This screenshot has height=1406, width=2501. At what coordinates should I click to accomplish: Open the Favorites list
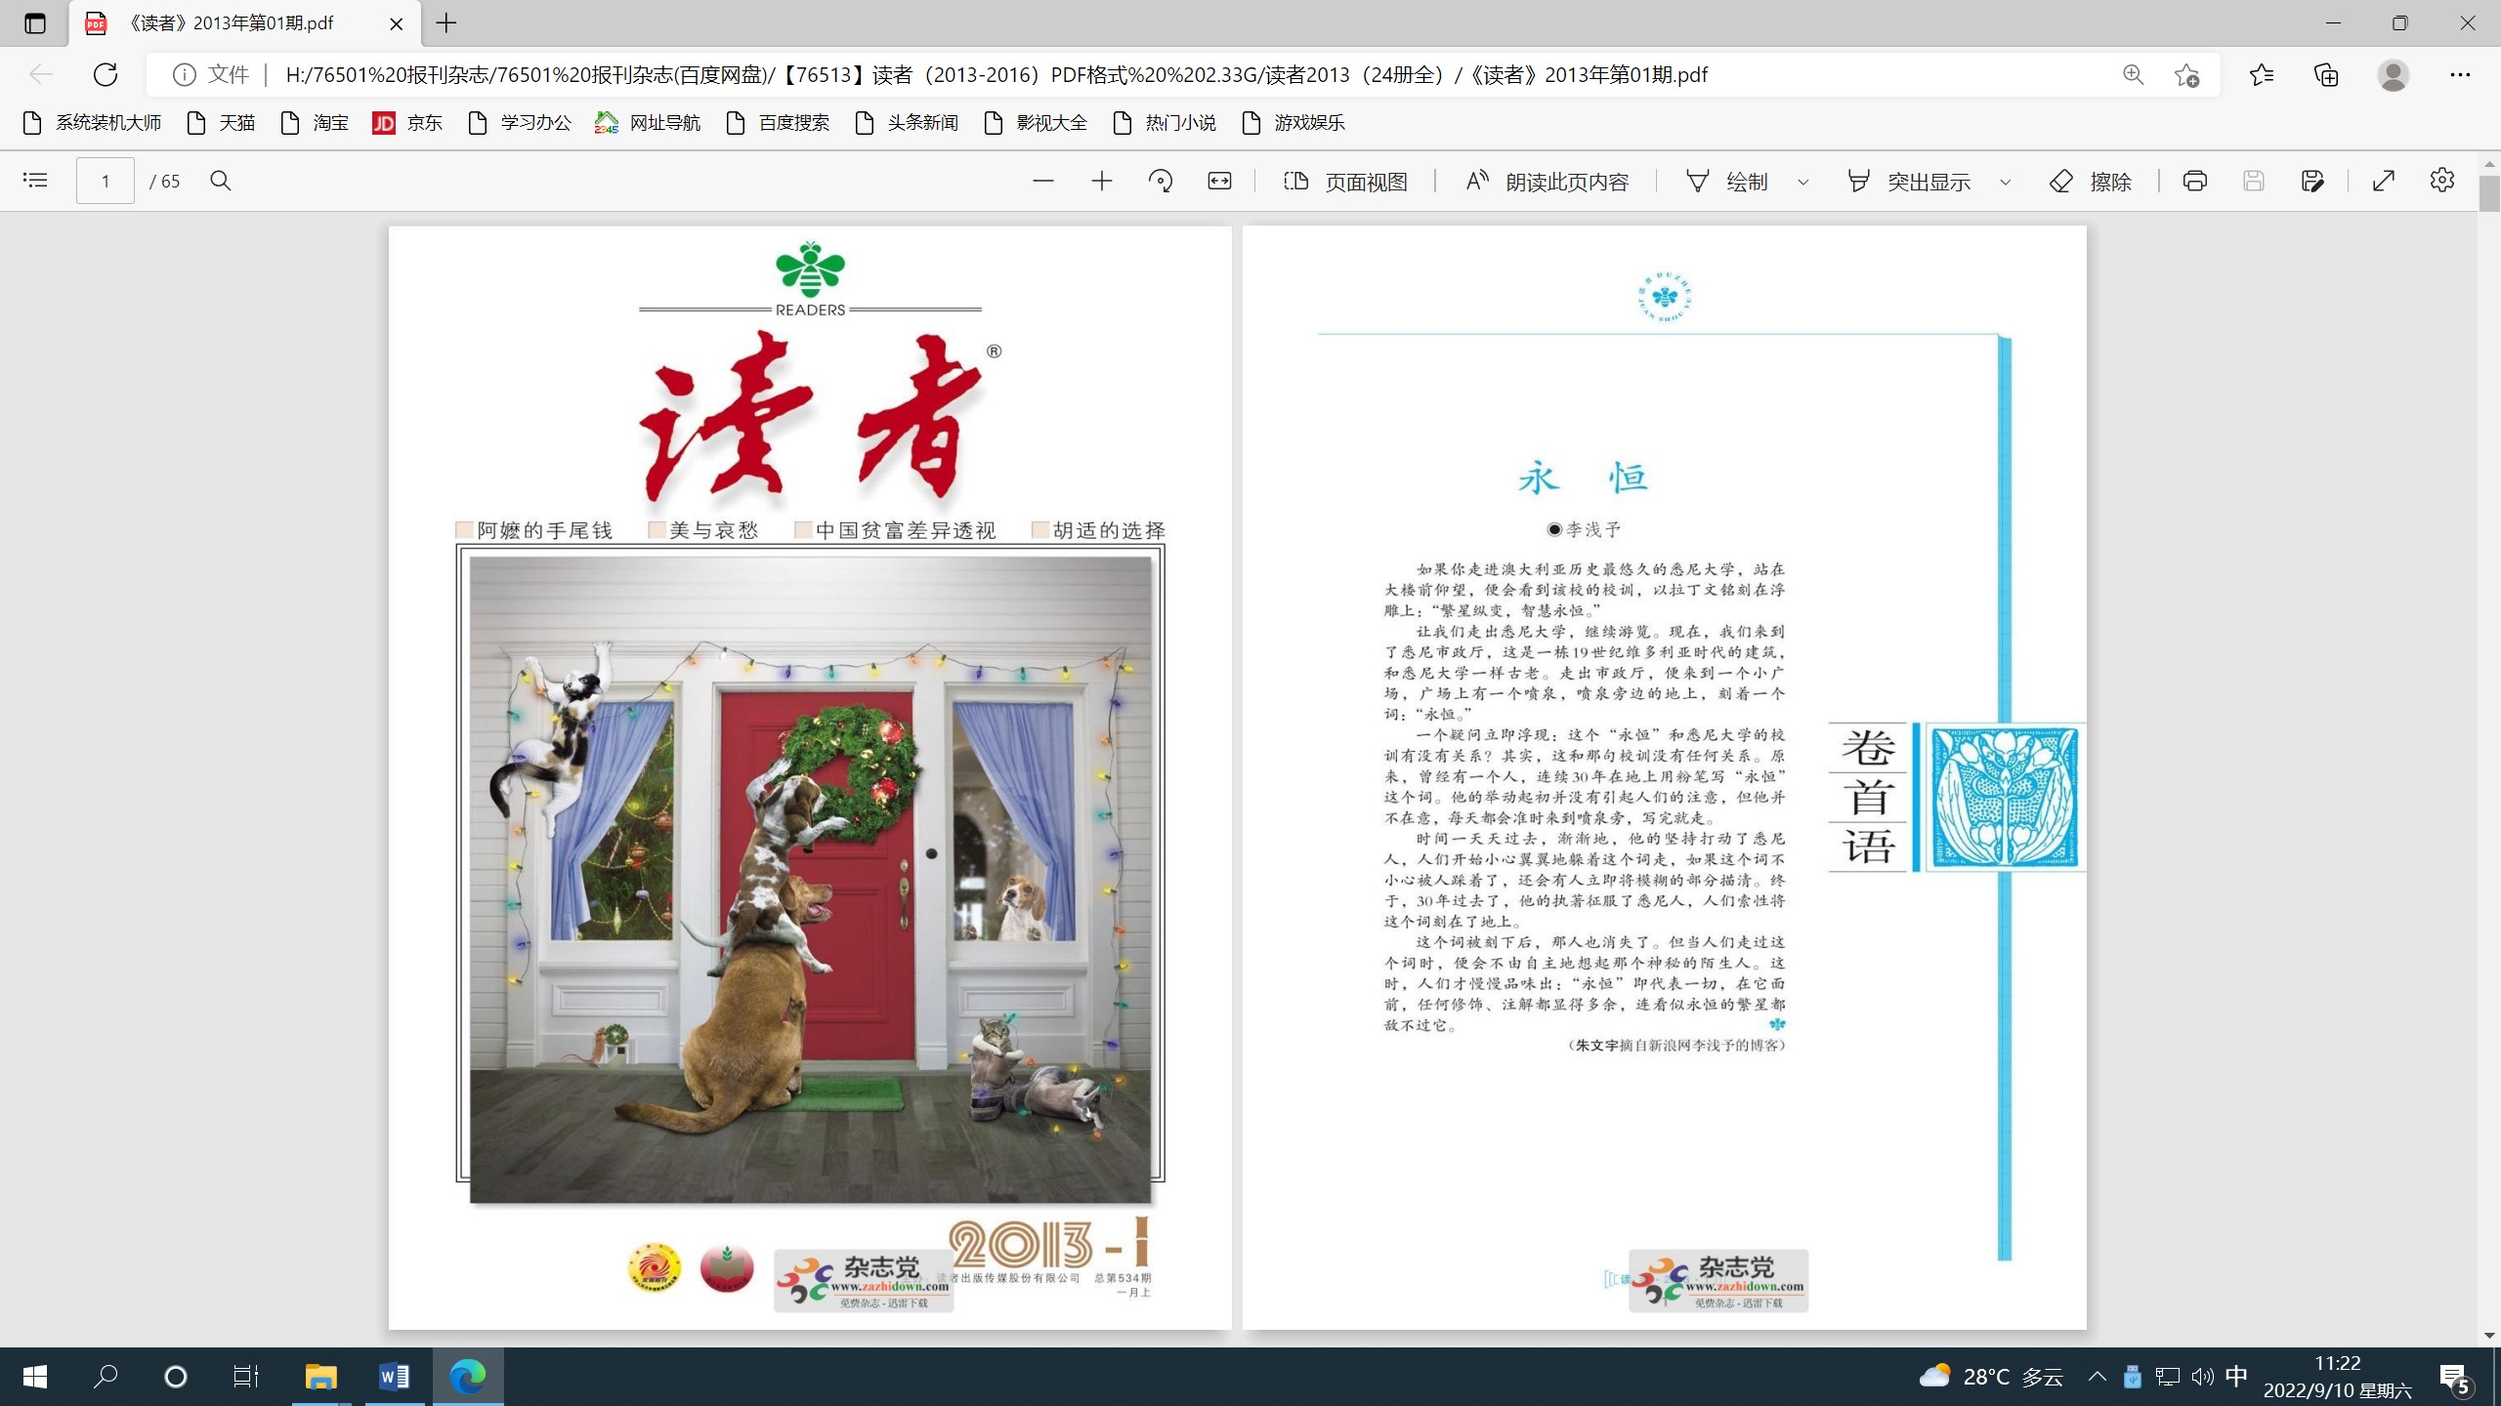coord(2262,75)
